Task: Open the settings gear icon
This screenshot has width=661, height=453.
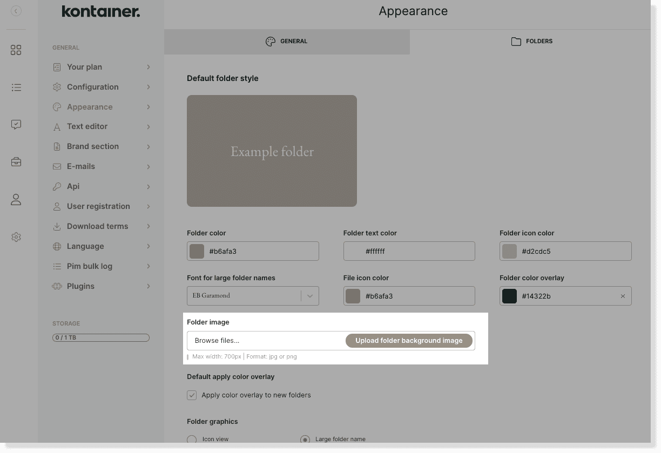Action: [16, 236]
